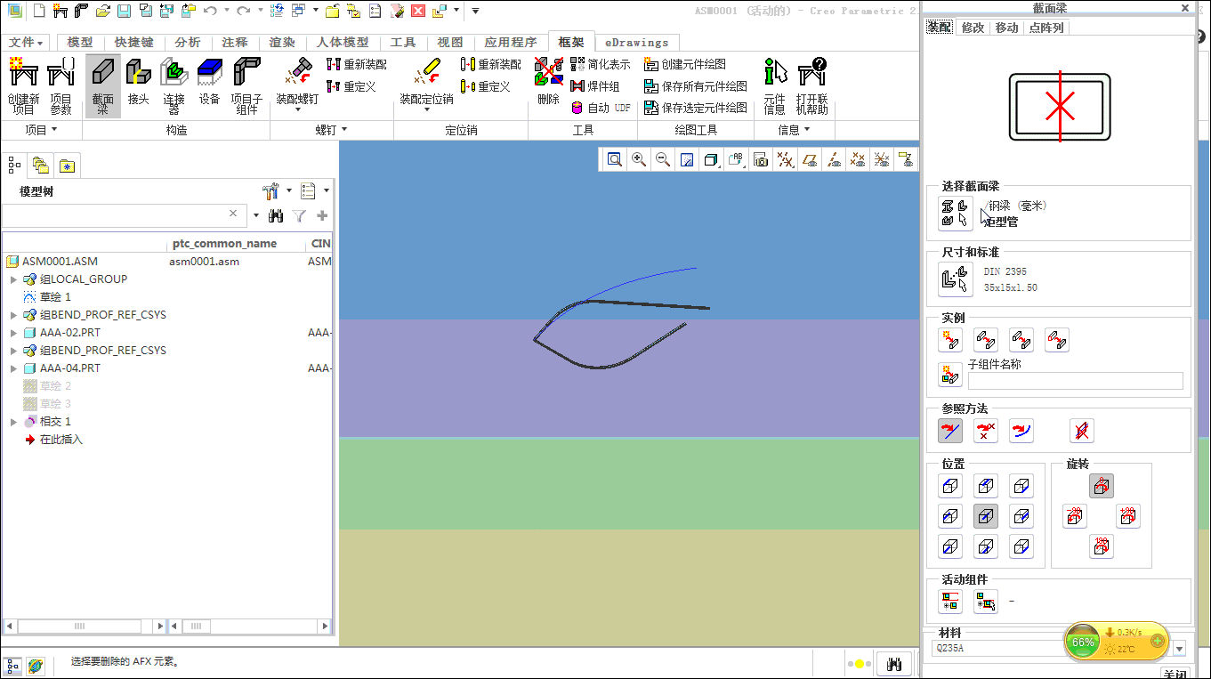Click the 子组件名称 text input field
This screenshot has width=1211, height=679.
(x=1076, y=381)
